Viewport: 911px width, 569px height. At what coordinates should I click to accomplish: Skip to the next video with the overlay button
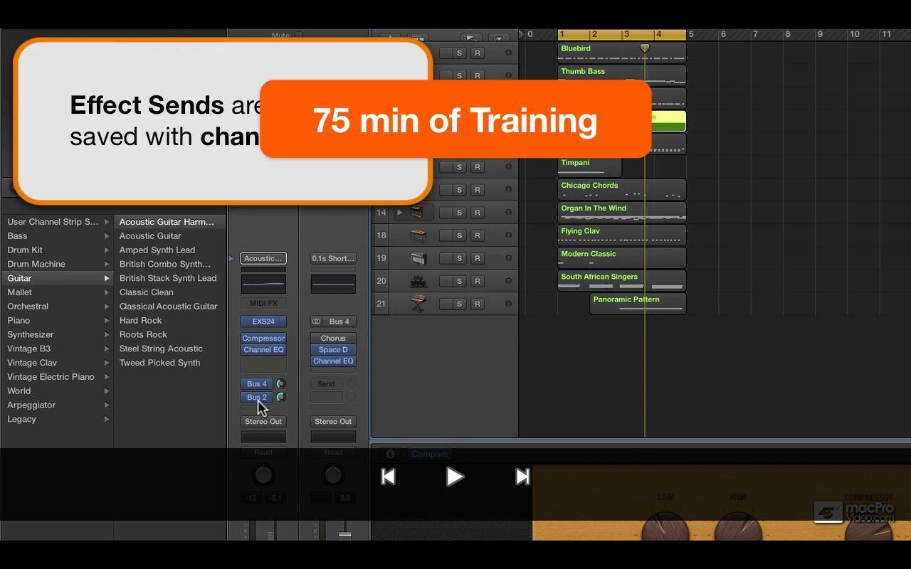(522, 477)
